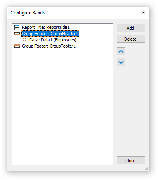
Task: Select Data: Data1 (Employees) entry
Action: (x=53, y=40)
